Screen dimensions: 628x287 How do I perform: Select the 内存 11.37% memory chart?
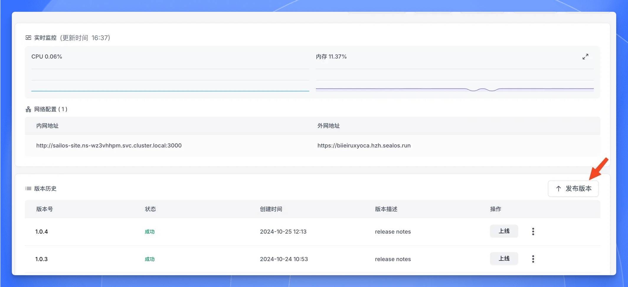455,80
